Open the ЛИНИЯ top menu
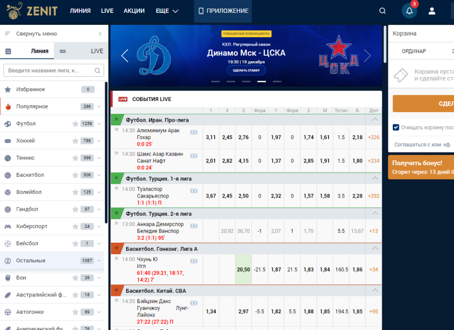Screen dimensions: 454x330 [80, 11]
